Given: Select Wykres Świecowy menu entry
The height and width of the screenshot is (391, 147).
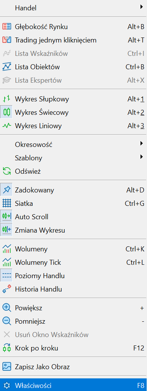Looking at the screenshot, I should [x=73, y=112].
